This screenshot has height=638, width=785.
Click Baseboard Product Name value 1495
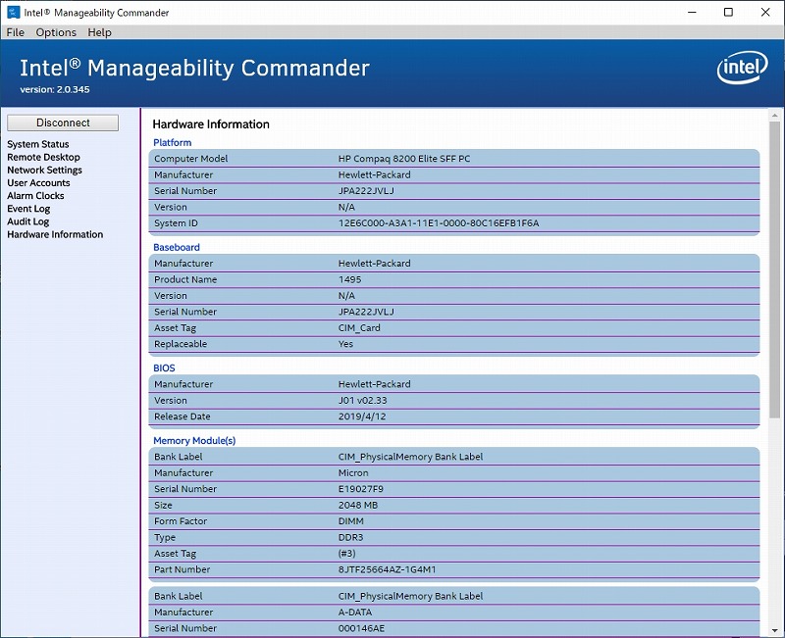pos(349,279)
